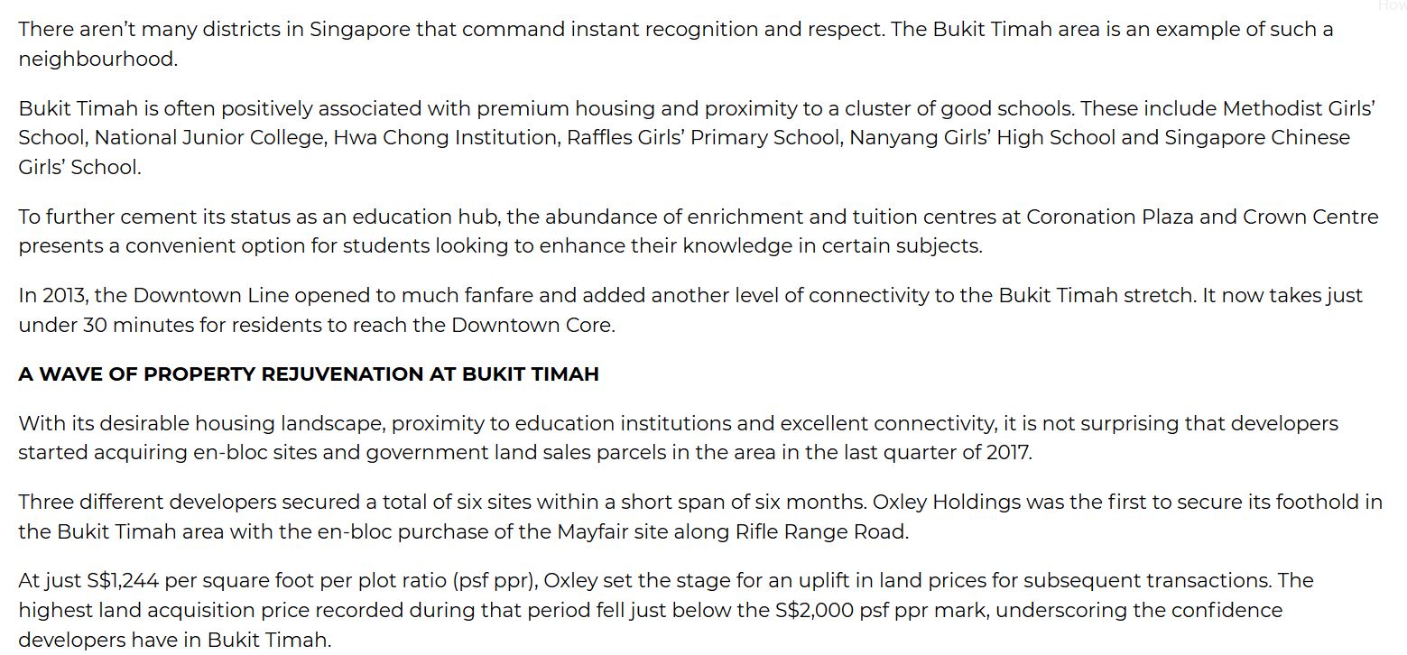Viewport: 1407px width, 655px height.
Task: Click the text 'Raffles Girls' Primary School'
Action: (702, 138)
